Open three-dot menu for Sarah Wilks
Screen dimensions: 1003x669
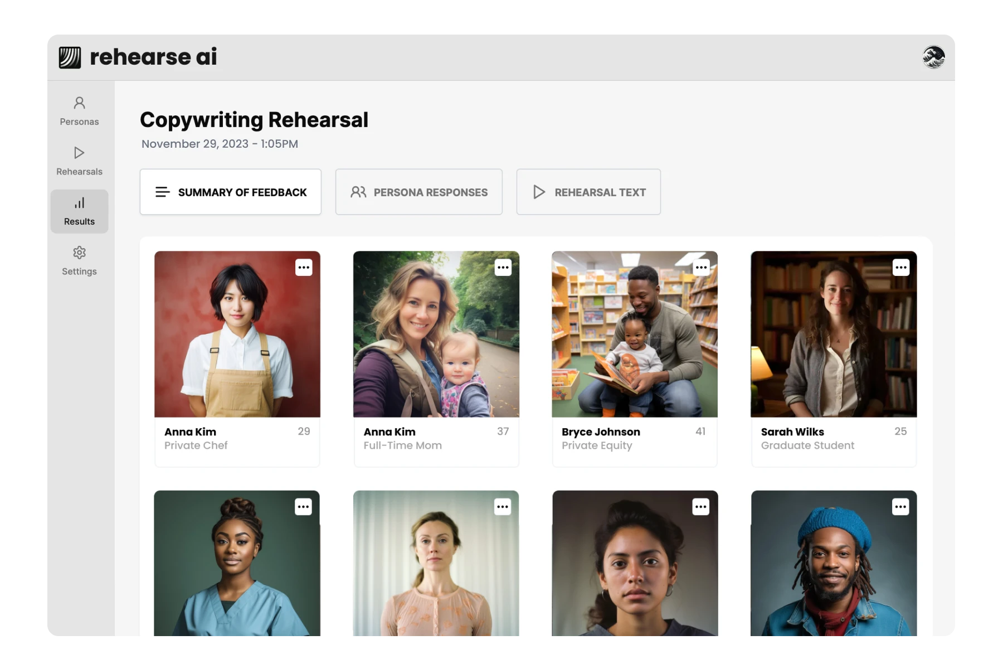click(x=901, y=268)
